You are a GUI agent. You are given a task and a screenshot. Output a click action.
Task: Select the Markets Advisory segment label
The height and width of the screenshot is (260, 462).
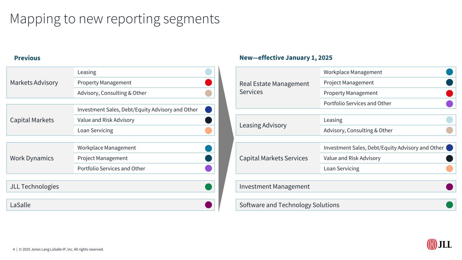[x=34, y=83]
